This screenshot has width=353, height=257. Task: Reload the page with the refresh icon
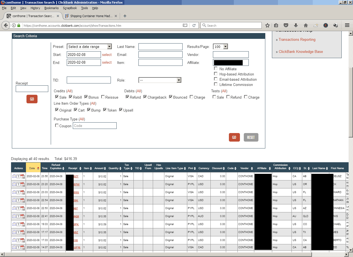[x=194, y=25]
